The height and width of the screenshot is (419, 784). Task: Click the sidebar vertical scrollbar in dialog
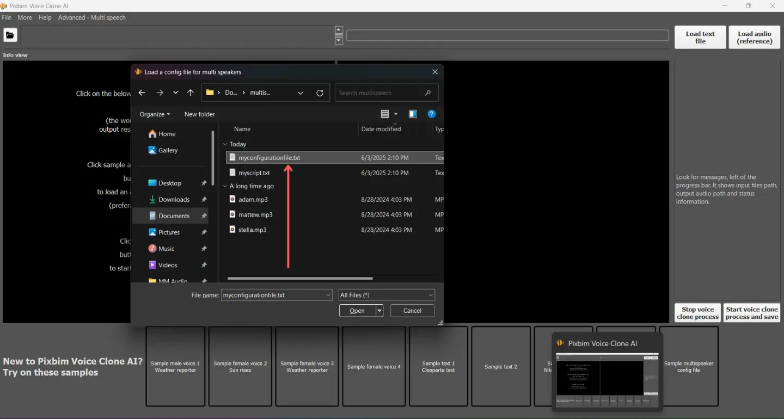click(213, 158)
